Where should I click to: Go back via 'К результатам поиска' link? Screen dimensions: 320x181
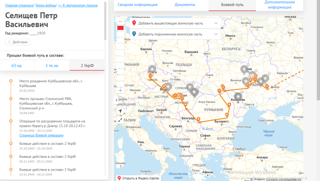click(78, 5)
